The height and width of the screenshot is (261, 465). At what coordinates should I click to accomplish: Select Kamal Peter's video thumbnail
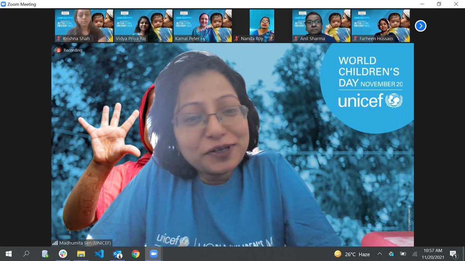pyautogui.click(x=202, y=26)
